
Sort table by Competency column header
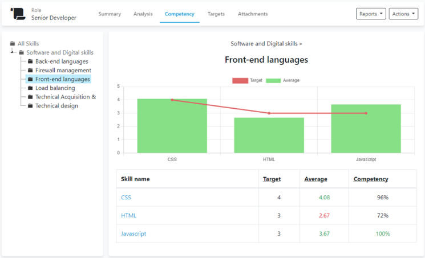(371, 179)
